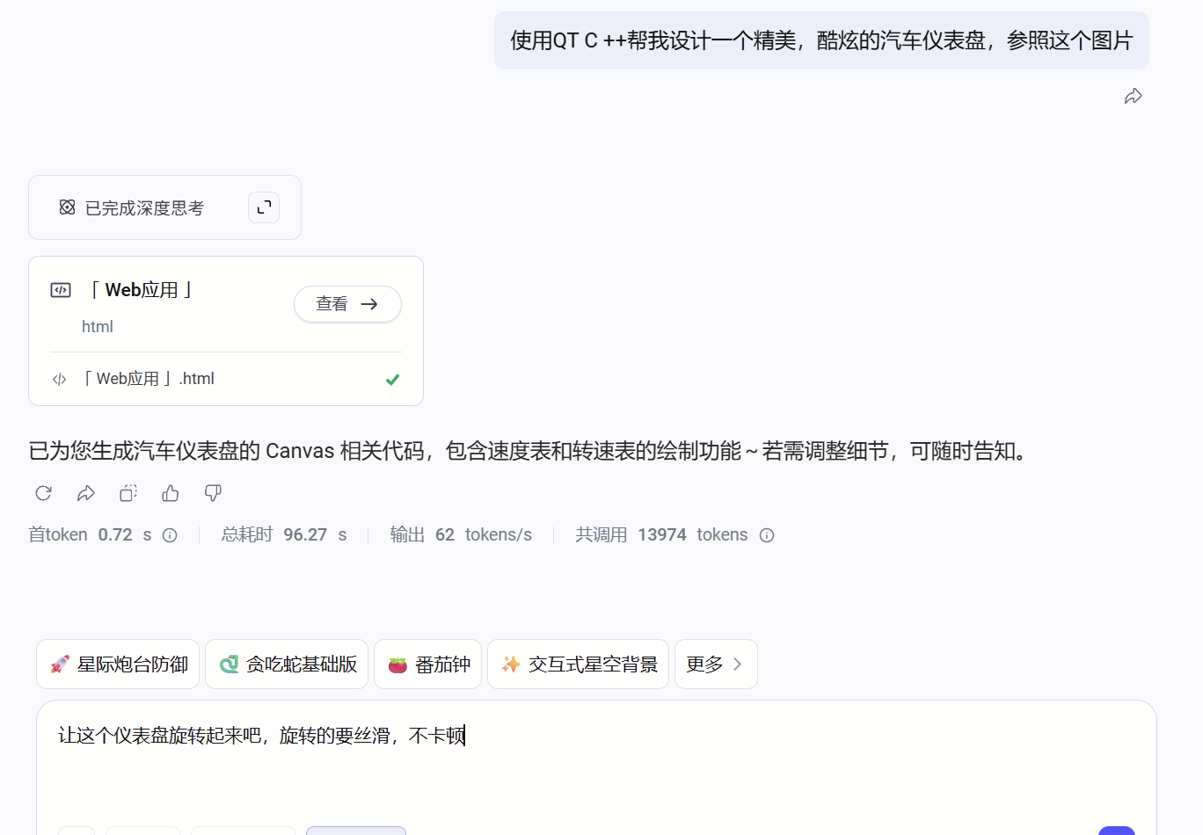Click the 已完成深度思考 label
1203x835 pixels.
pyautogui.click(x=144, y=208)
